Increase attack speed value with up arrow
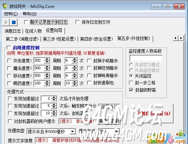Viewport: 188px width, 144px height. (47, 59)
